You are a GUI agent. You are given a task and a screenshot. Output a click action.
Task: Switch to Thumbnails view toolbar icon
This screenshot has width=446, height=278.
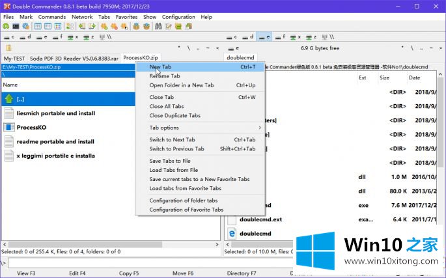[x=58, y=27]
